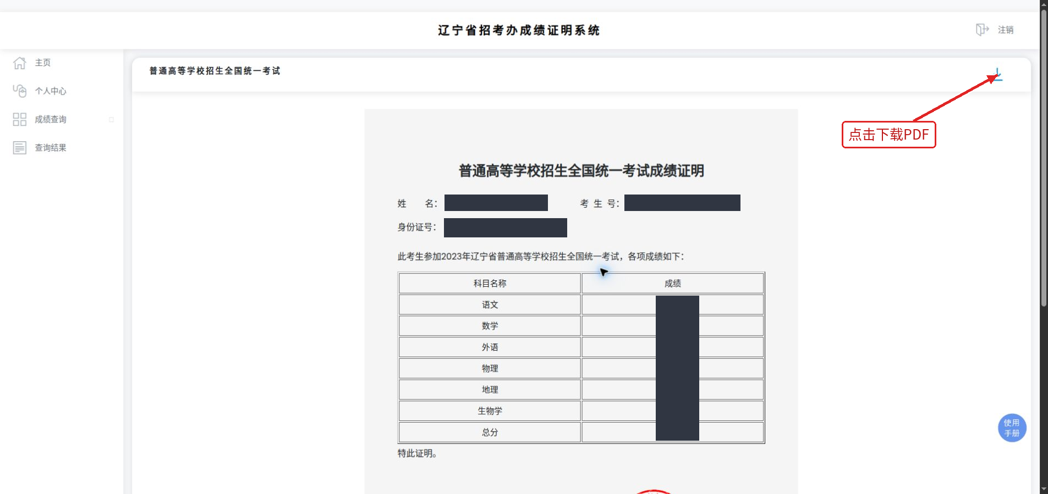
Task: Click the 身份证号 label
Action: click(417, 227)
